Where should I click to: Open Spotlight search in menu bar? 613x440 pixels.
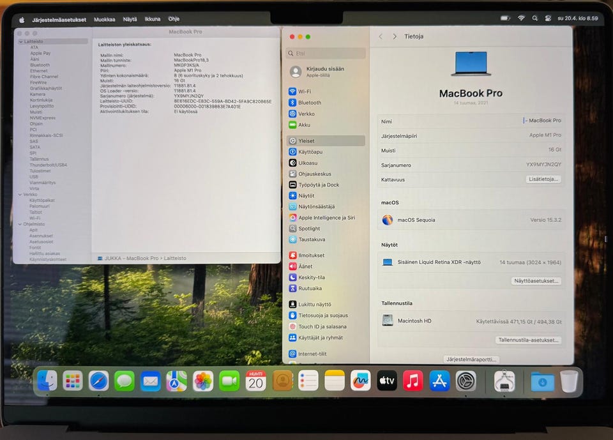point(535,19)
